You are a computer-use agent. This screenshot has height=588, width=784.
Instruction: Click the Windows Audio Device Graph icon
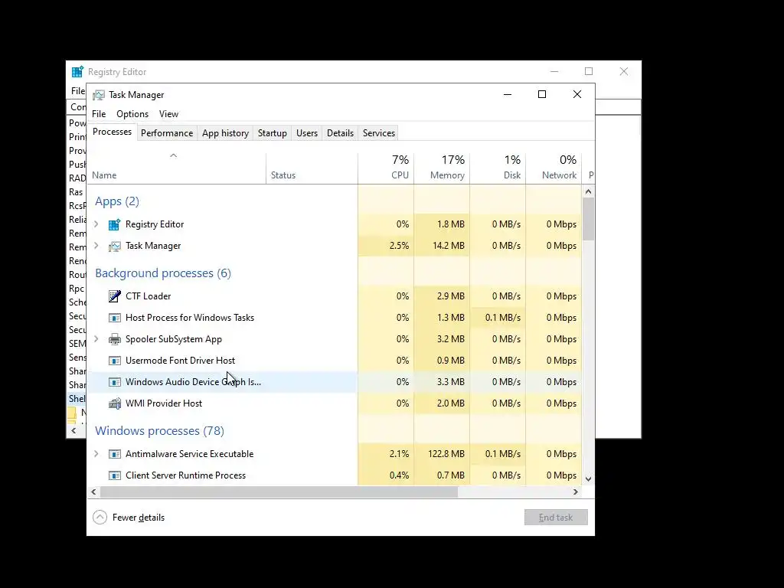coord(115,383)
